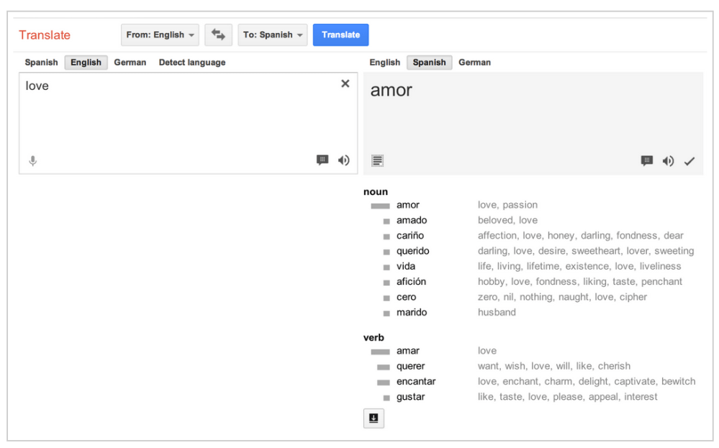
Task: Export the translation with the download icon
Action: click(x=374, y=418)
